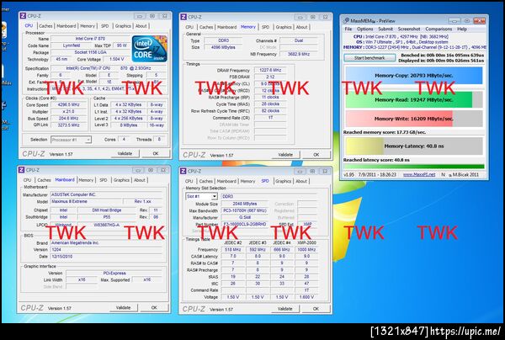505x340 pixels.
Task: Click the Intel Core i7 logo
Action: [150, 49]
